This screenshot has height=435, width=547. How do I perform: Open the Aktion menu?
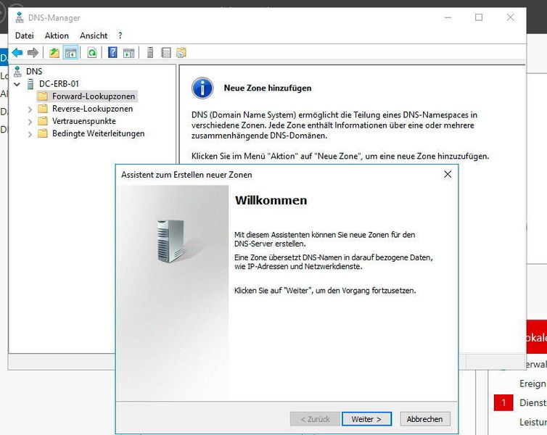coord(57,36)
